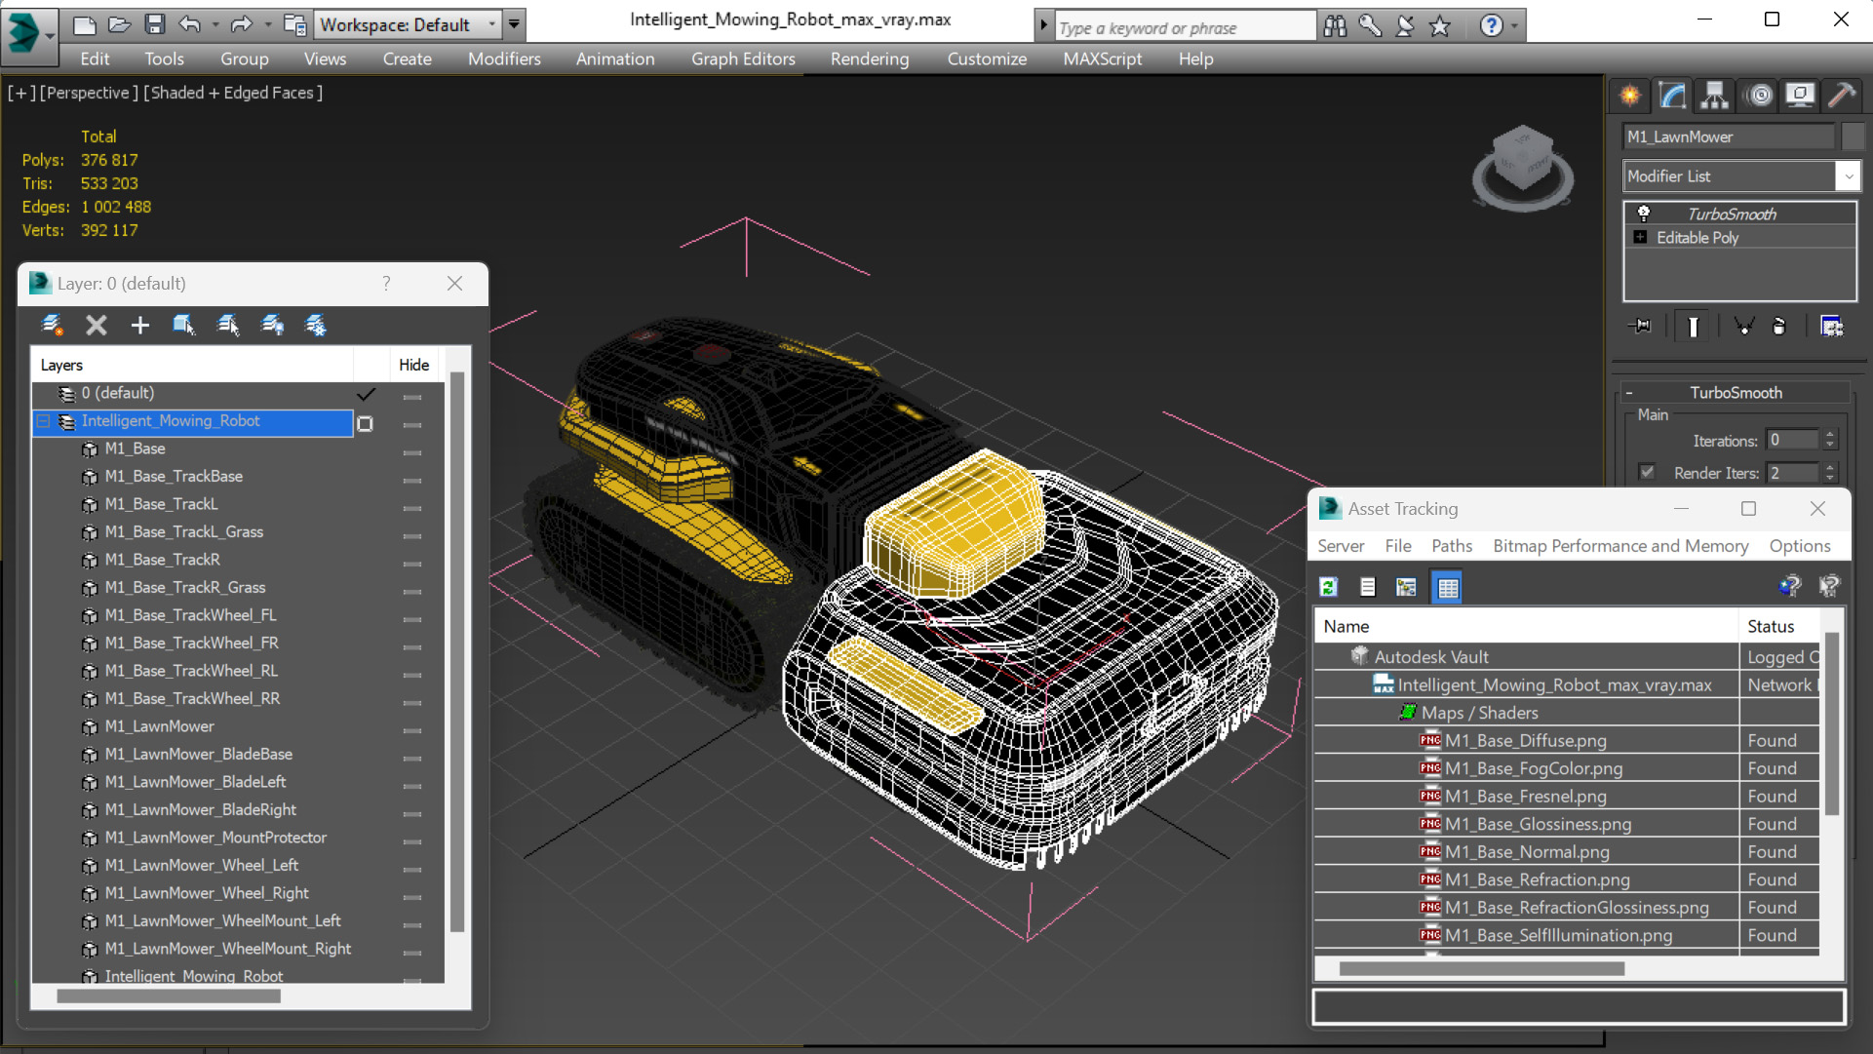The image size is (1873, 1054).
Task: Click the binoculars search icon
Action: (x=1335, y=26)
